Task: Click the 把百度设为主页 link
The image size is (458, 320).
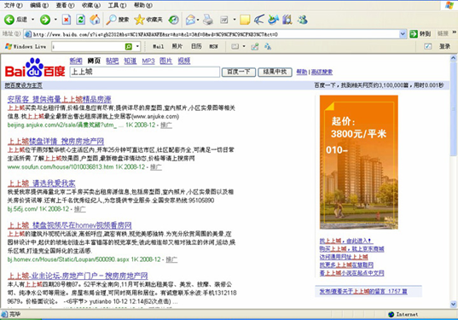Action: pyautogui.click(x=23, y=85)
